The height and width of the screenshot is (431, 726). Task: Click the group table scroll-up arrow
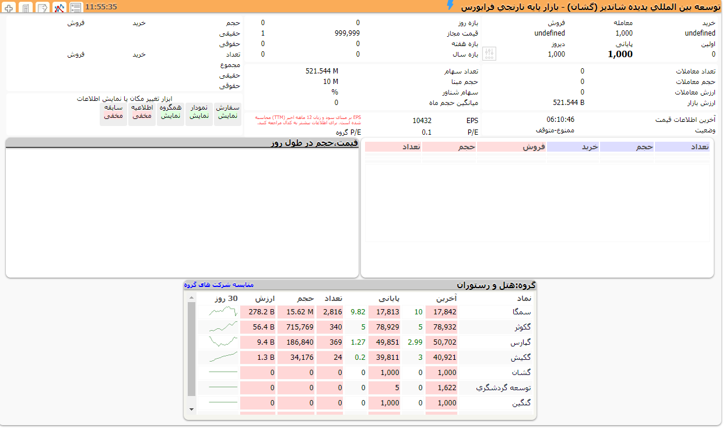[192, 297]
